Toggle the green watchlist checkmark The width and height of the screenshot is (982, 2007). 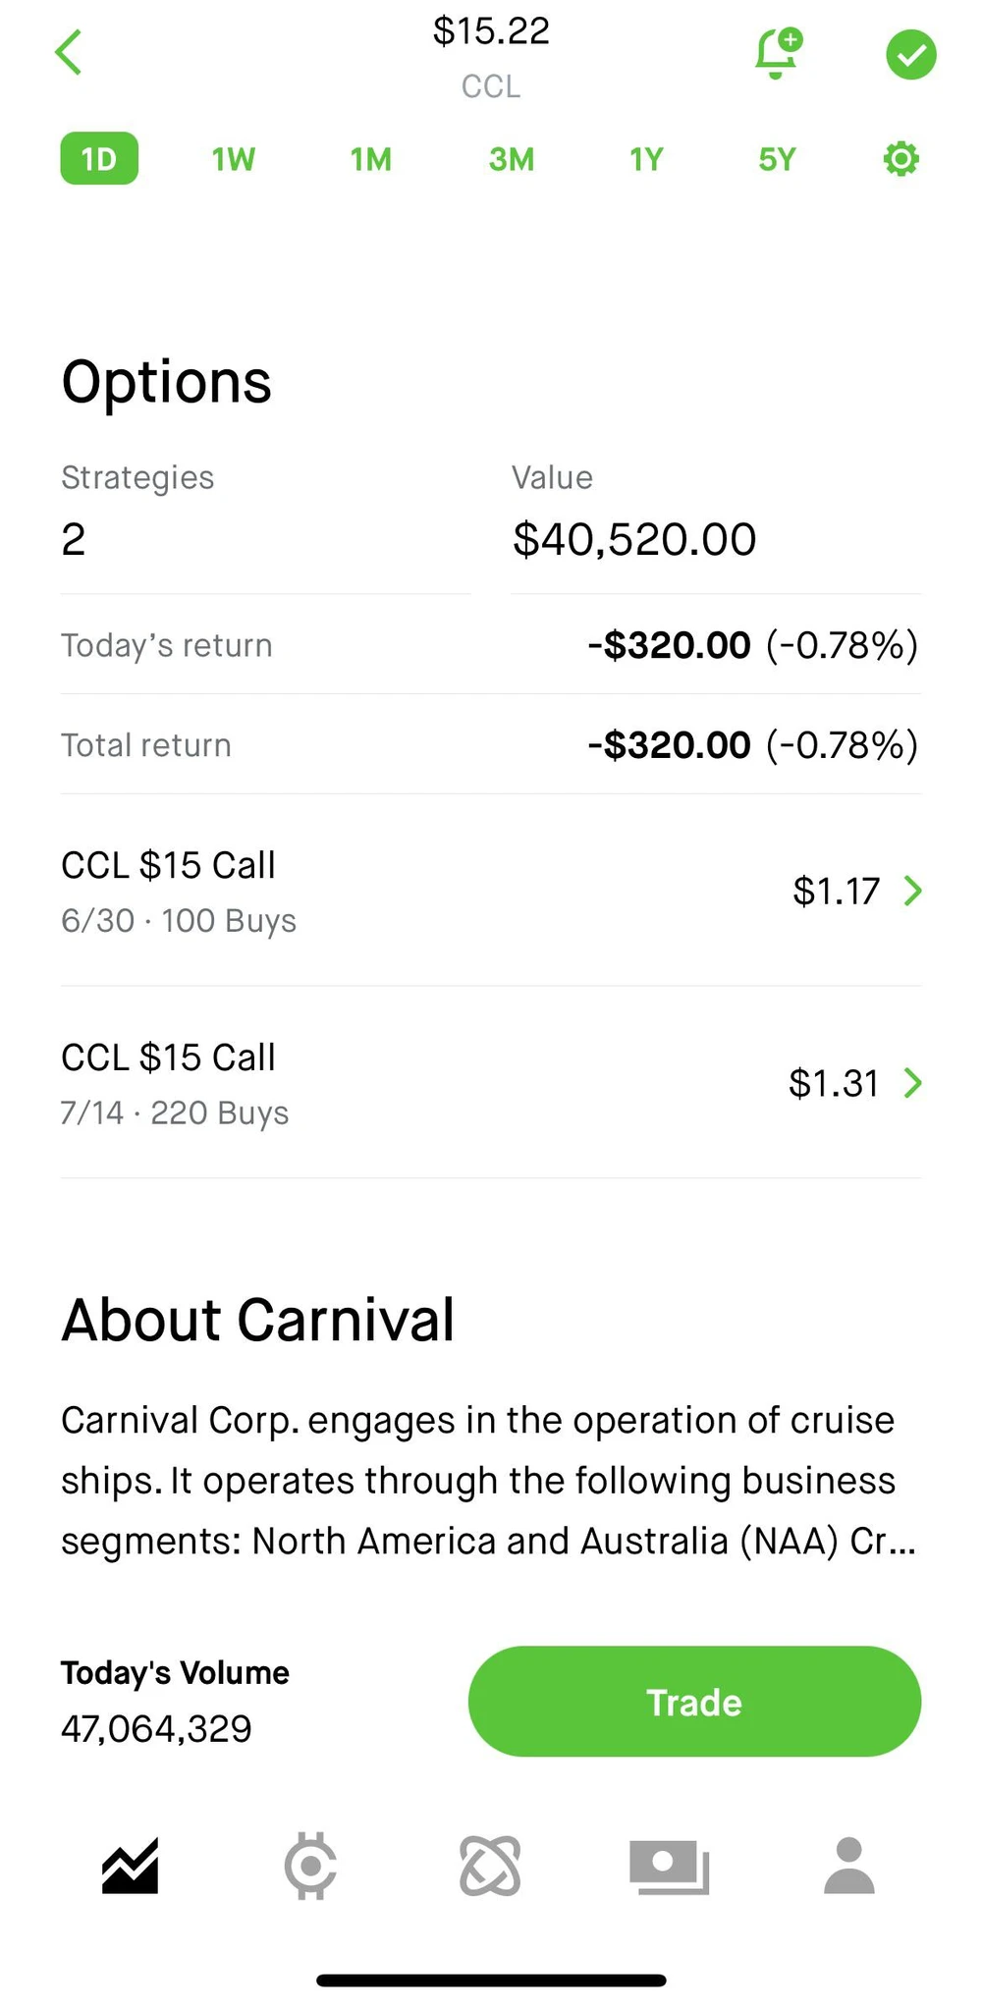(910, 55)
